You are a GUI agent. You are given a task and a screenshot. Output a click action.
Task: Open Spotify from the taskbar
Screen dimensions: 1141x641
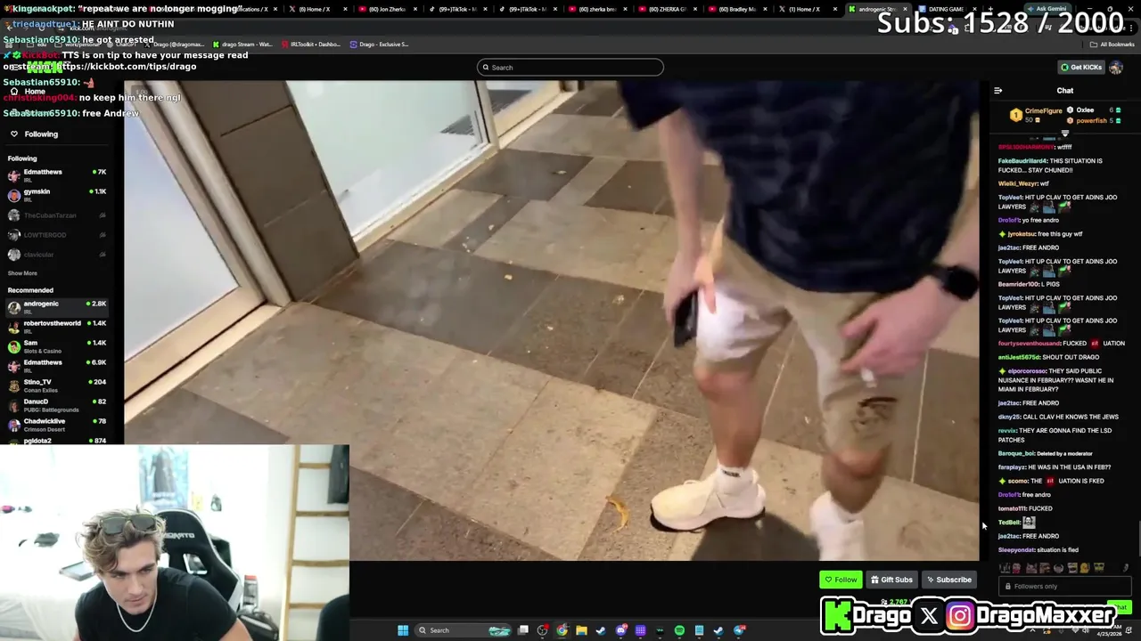pos(679,630)
